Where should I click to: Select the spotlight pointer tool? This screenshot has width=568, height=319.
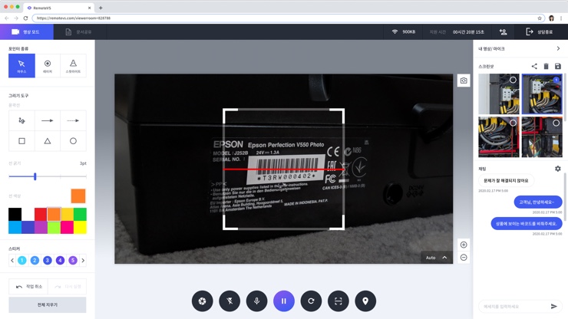(73, 65)
